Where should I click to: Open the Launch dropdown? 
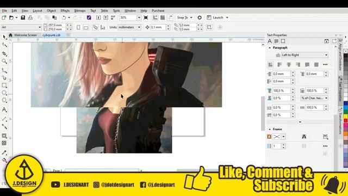point(227,17)
